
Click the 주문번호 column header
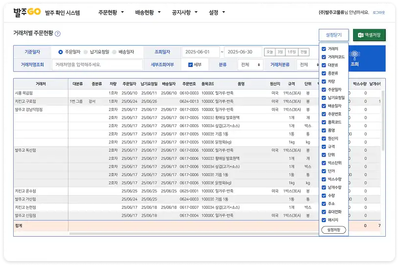(189, 84)
